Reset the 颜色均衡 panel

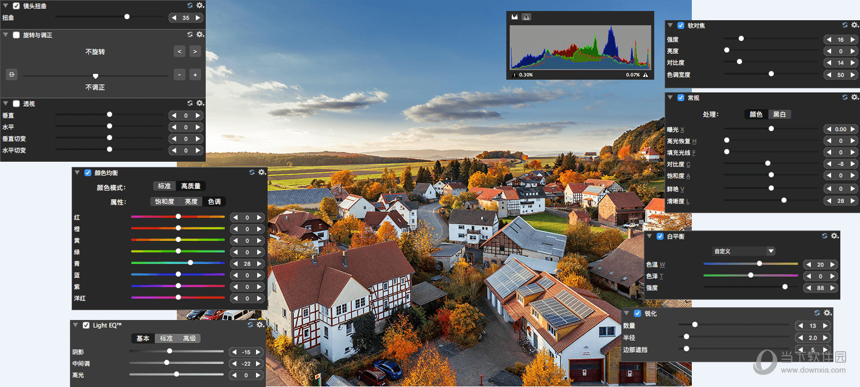252,172
